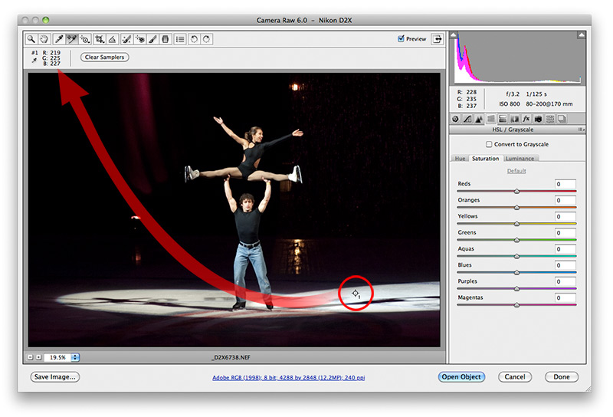Open the Basic panel tab icon
613x417 pixels.
pos(455,119)
